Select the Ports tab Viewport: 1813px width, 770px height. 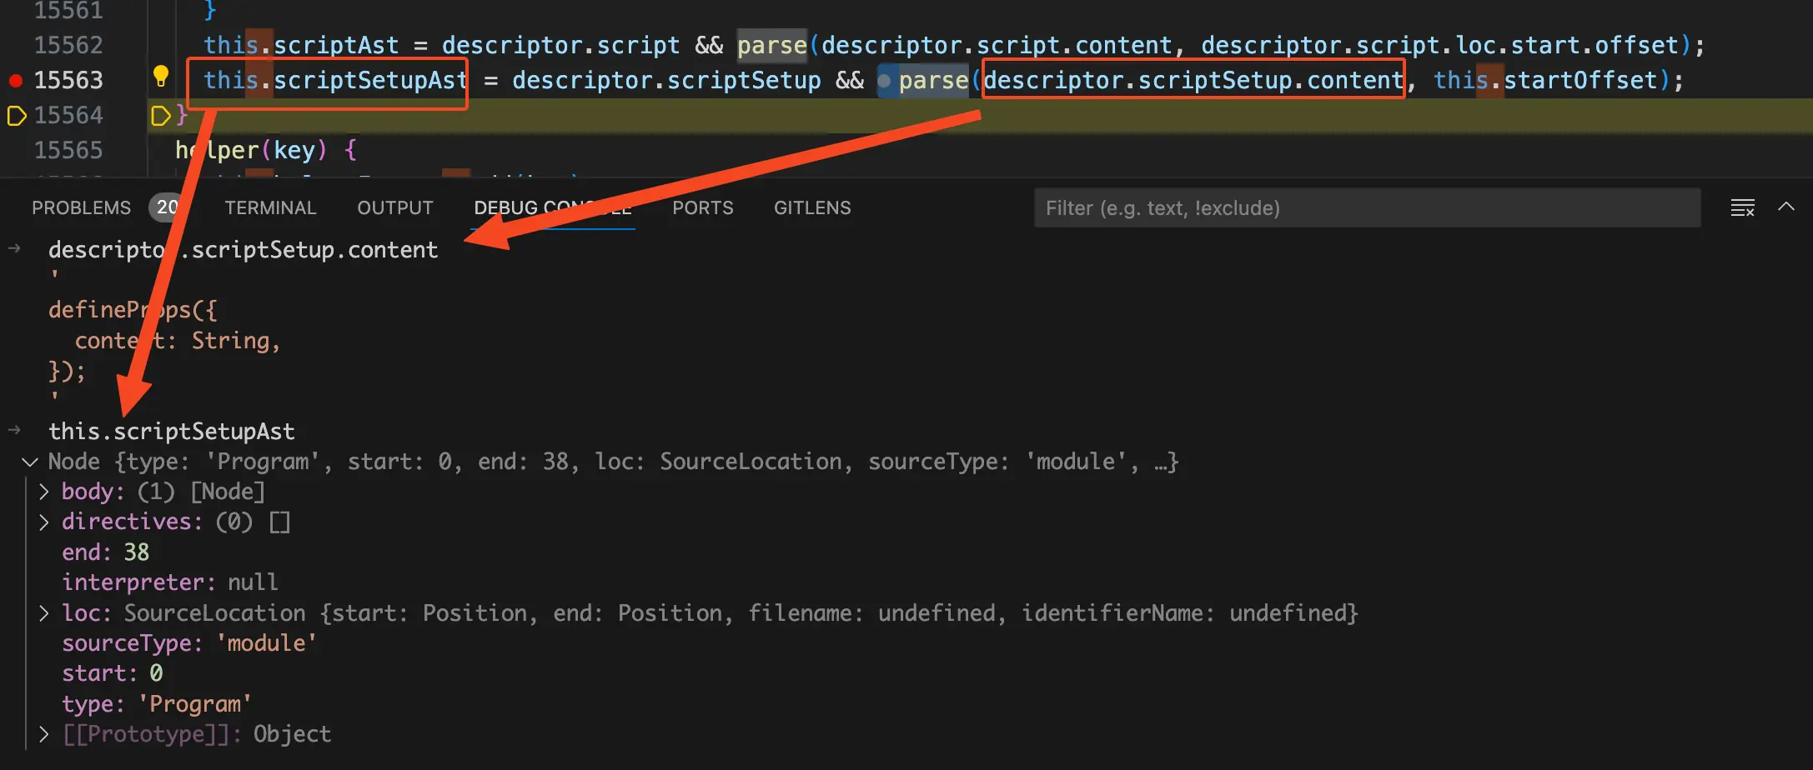(x=702, y=207)
